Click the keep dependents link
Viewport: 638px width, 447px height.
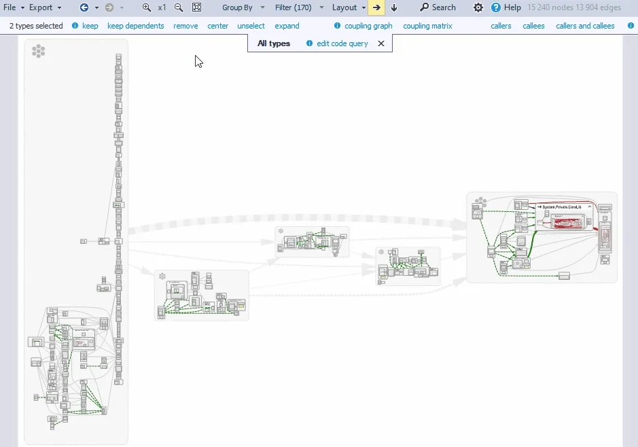pos(136,26)
